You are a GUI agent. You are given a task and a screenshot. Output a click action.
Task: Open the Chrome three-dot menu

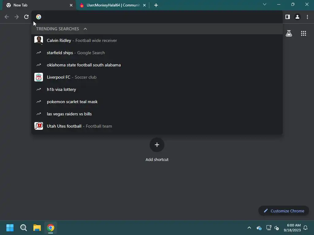pos(307,17)
